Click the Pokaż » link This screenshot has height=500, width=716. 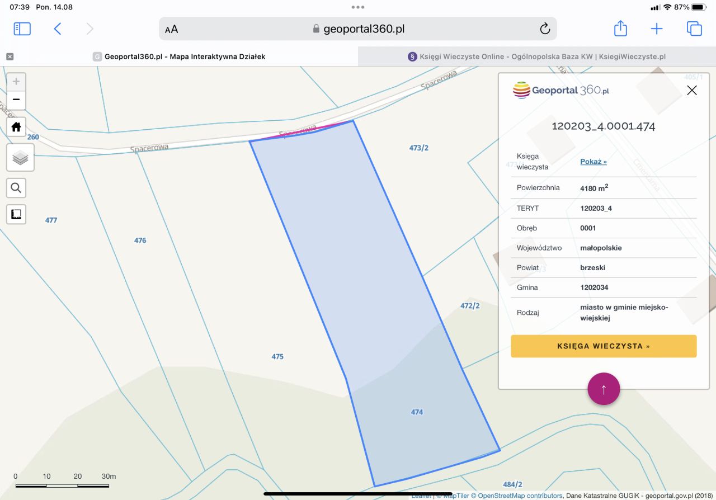tap(593, 162)
